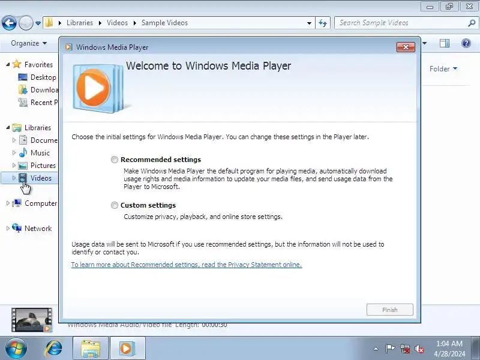Select Favorites in the navigation pane
The image size is (480, 360).
coord(38,65)
